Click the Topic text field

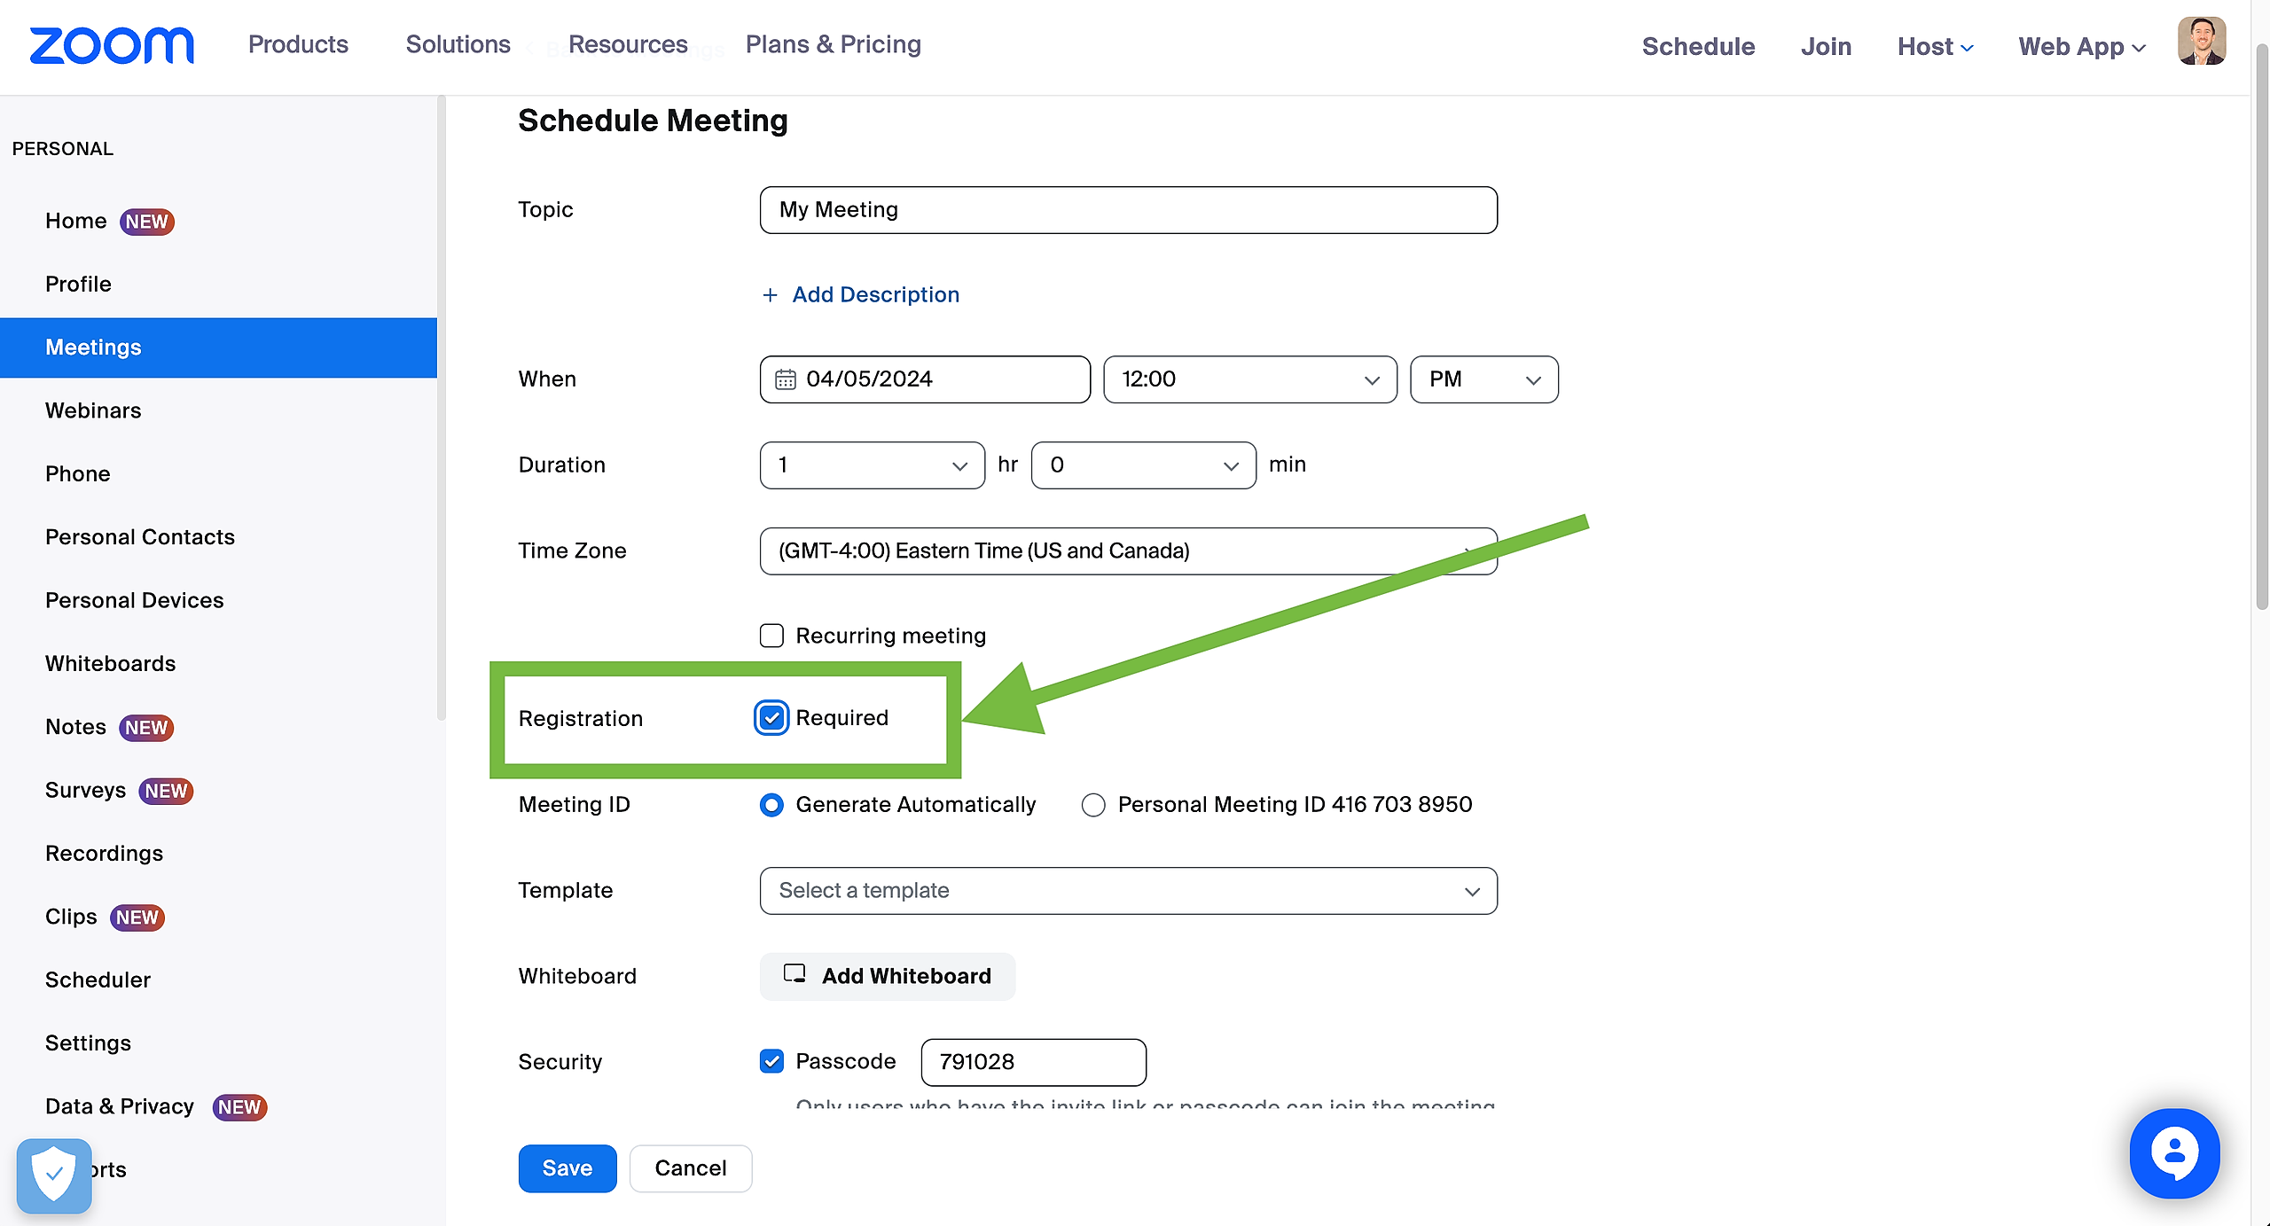1128,210
